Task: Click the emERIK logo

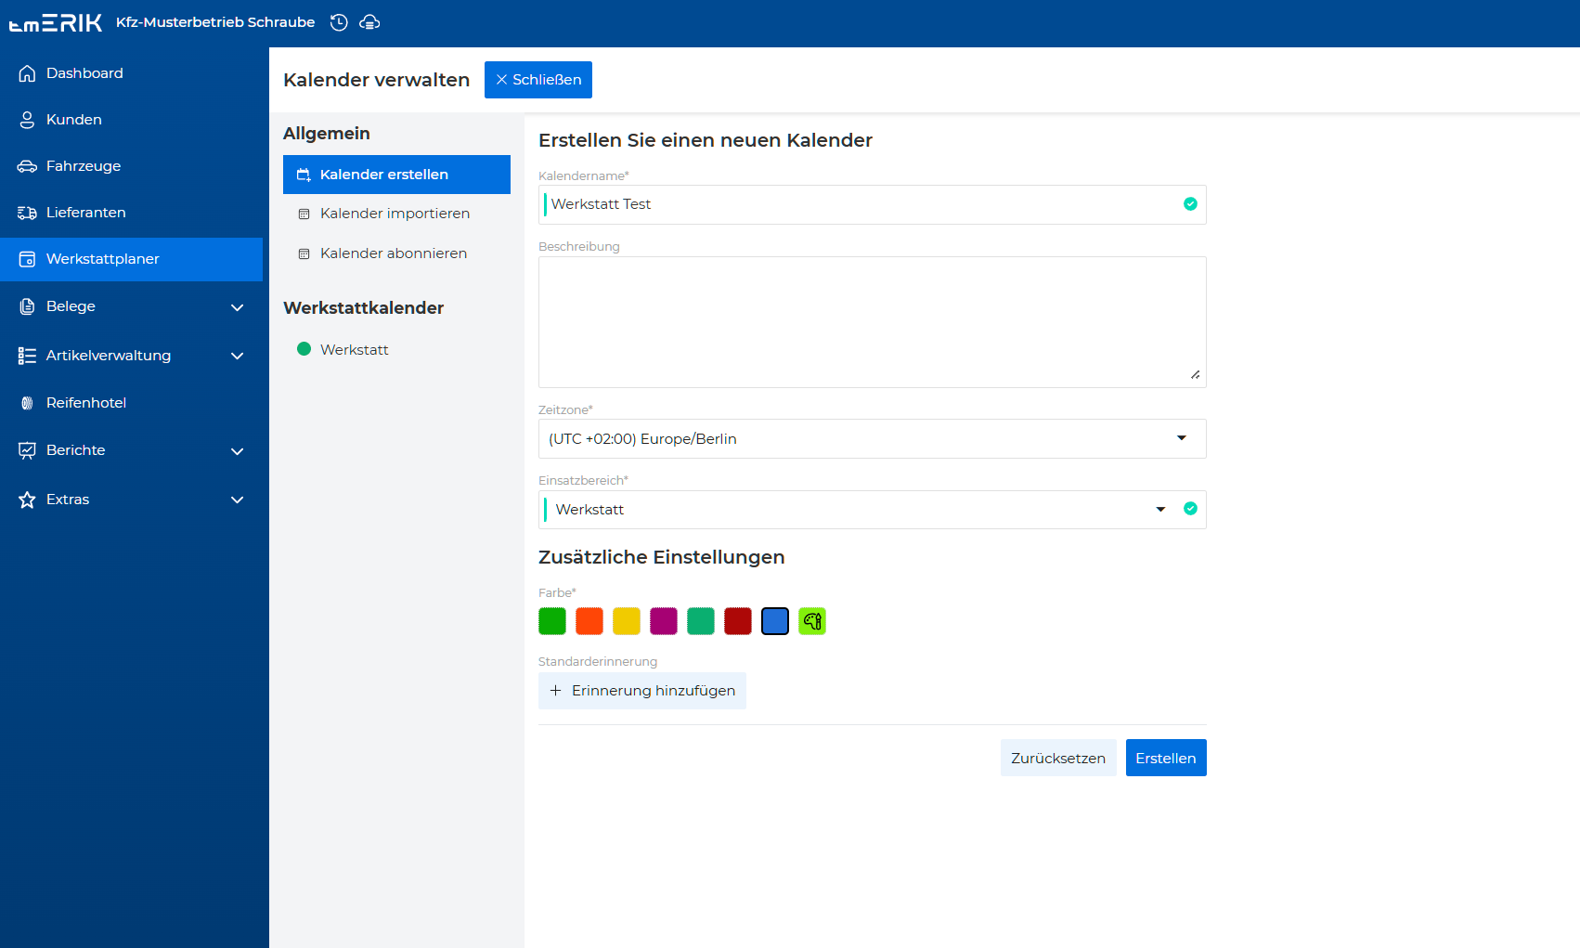Action: pos(56,22)
